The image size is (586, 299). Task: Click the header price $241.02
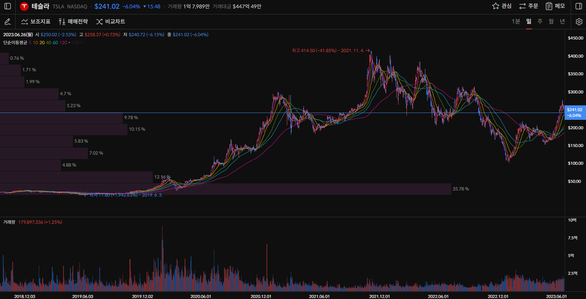pos(107,6)
